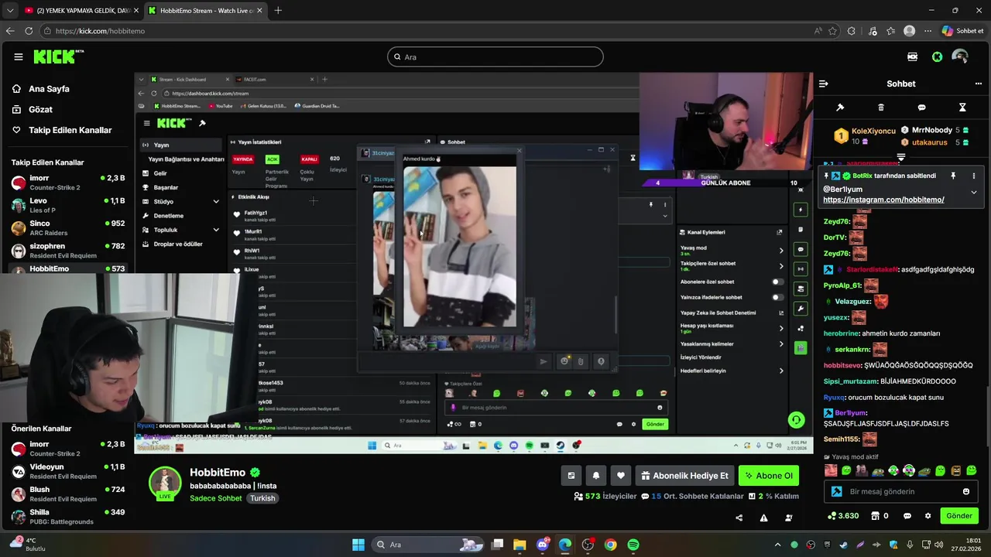Collapse the Sohbet chat panel
Screen dimensions: 991x557
pos(824,84)
